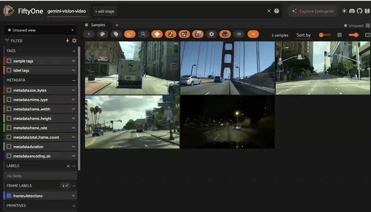Image resolution: width=371 pixels, height=212 pixels.
Task: Click the orange video camera icon
Action: click(x=225, y=34)
